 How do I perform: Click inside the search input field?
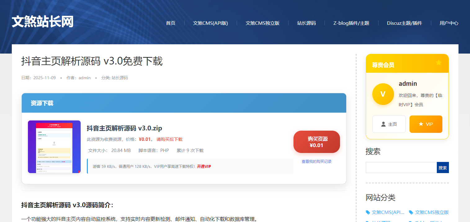pyautogui.click(x=400, y=167)
